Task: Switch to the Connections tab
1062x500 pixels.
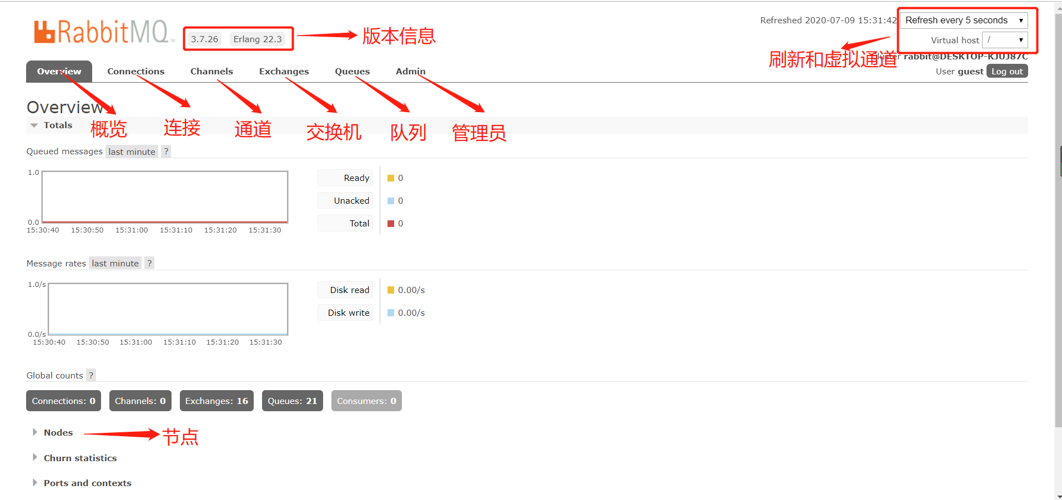Action: pyautogui.click(x=136, y=72)
